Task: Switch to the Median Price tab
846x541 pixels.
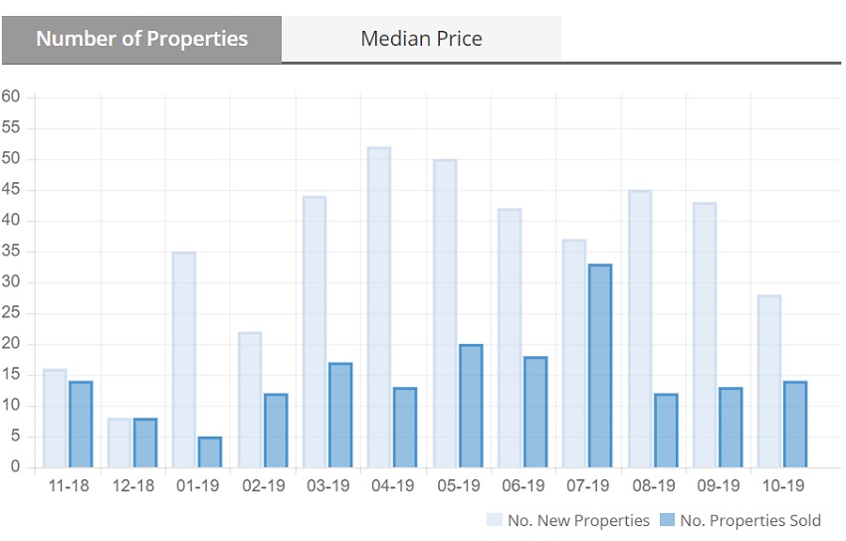Action: click(421, 39)
